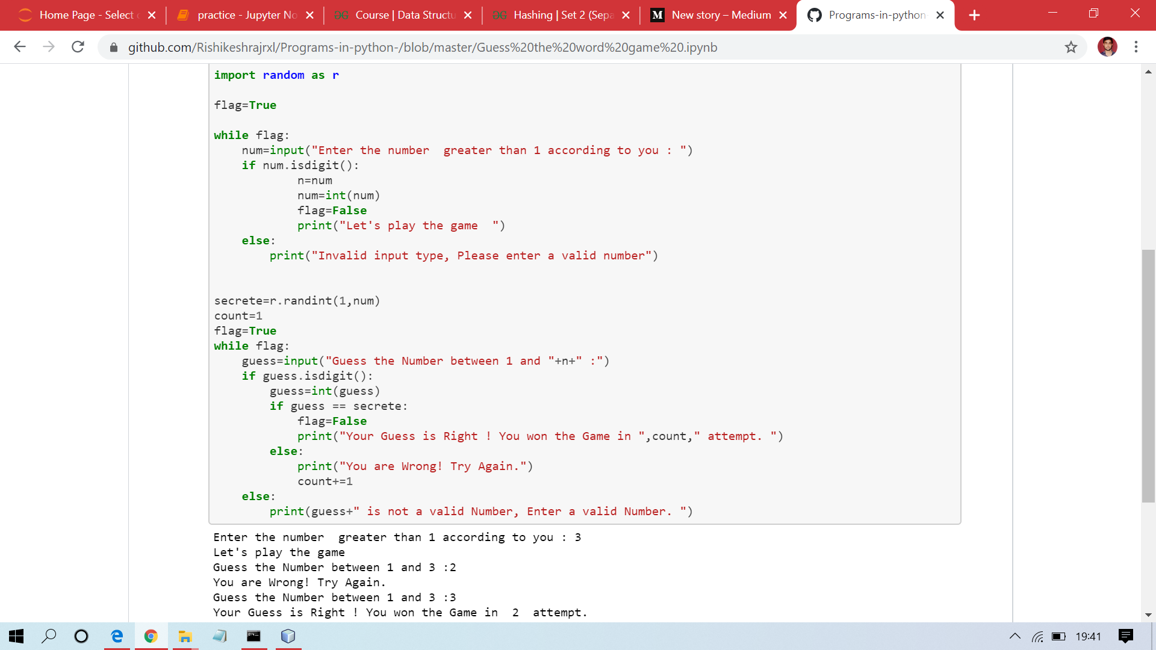Viewport: 1156px width, 650px height.
Task: Open Chrome three-dot menu
Action: click(1136, 47)
